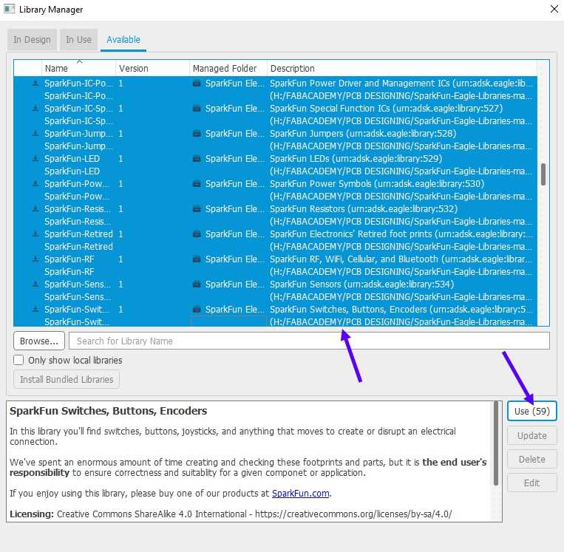Select SparkFun Sensors (urn:adsk.eagle:library:534) description
Viewport: 564px width, 552px height.
pyautogui.click(x=362, y=284)
